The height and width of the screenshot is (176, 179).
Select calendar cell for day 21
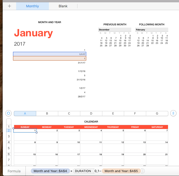(x=157, y=154)
